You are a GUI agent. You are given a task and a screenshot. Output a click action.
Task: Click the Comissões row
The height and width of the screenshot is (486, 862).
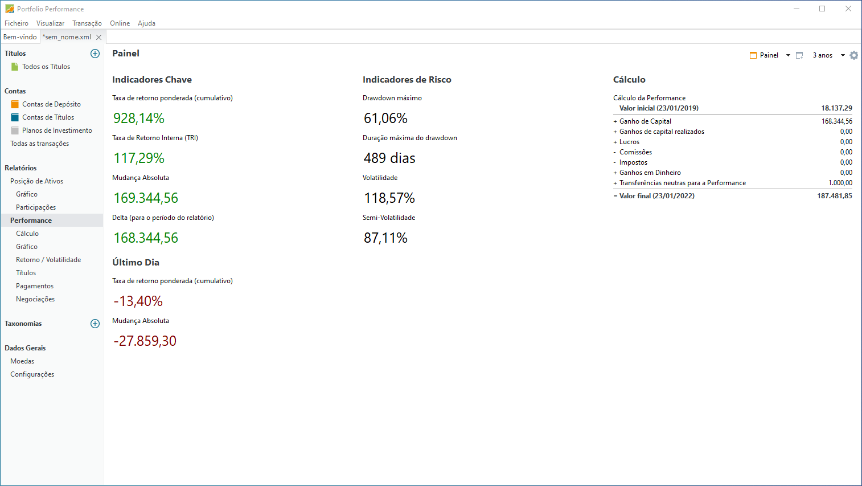tap(733, 152)
